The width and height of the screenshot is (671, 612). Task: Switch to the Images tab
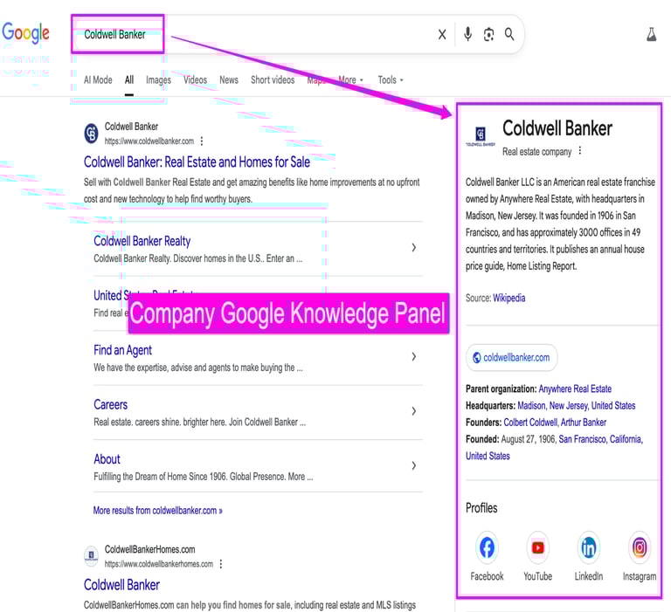pyautogui.click(x=158, y=80)
